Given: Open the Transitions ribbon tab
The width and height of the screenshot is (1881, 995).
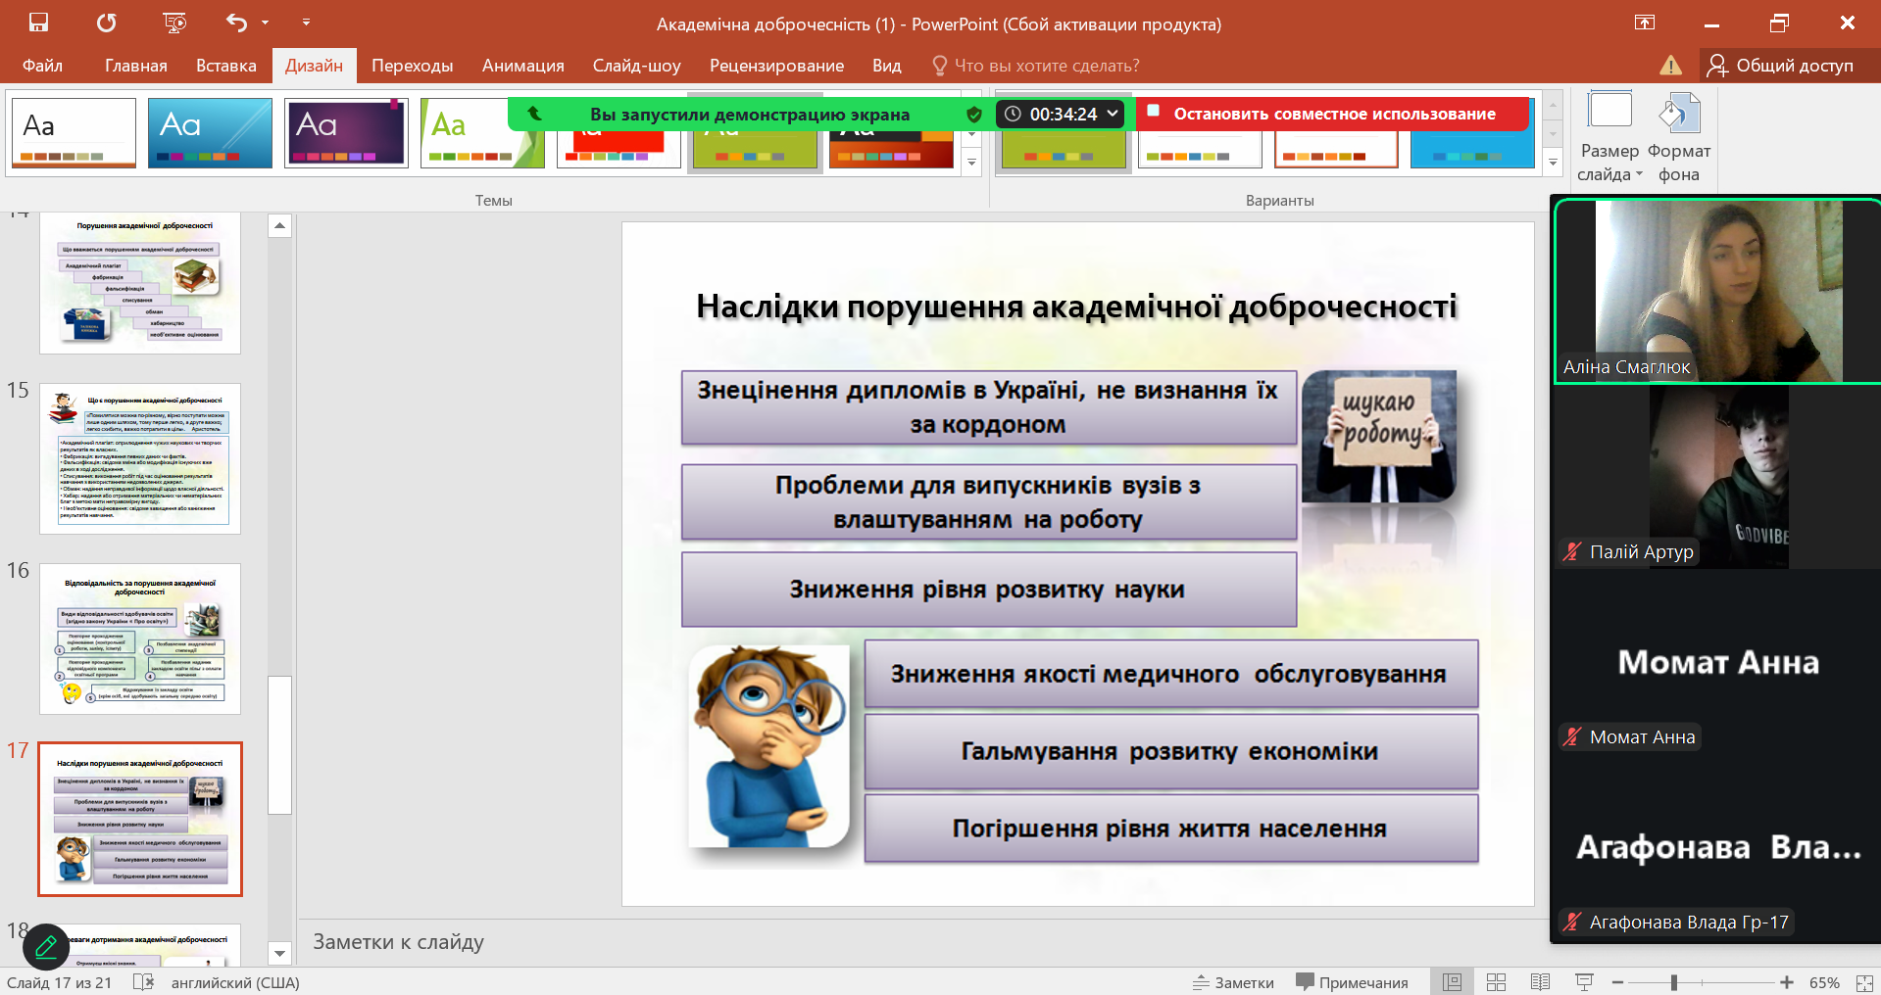Looking at the screenshot, I should pyautogui.click(x=412, y=66).
